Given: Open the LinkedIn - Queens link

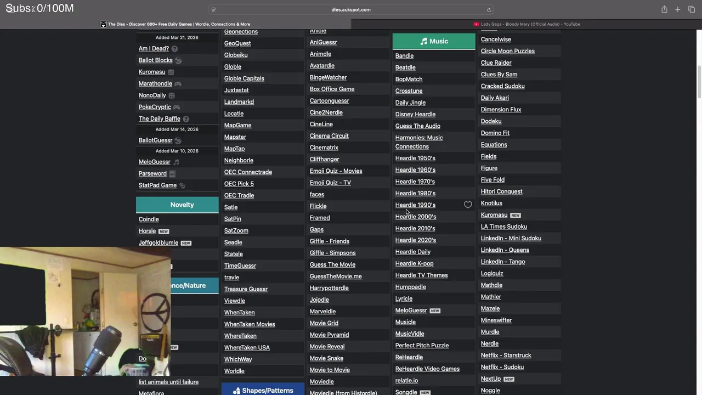Looking at the screenshot, I should [x=505, y=250].
